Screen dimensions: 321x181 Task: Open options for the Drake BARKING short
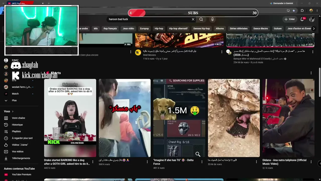pyautogui.click(x=93, y=162)
